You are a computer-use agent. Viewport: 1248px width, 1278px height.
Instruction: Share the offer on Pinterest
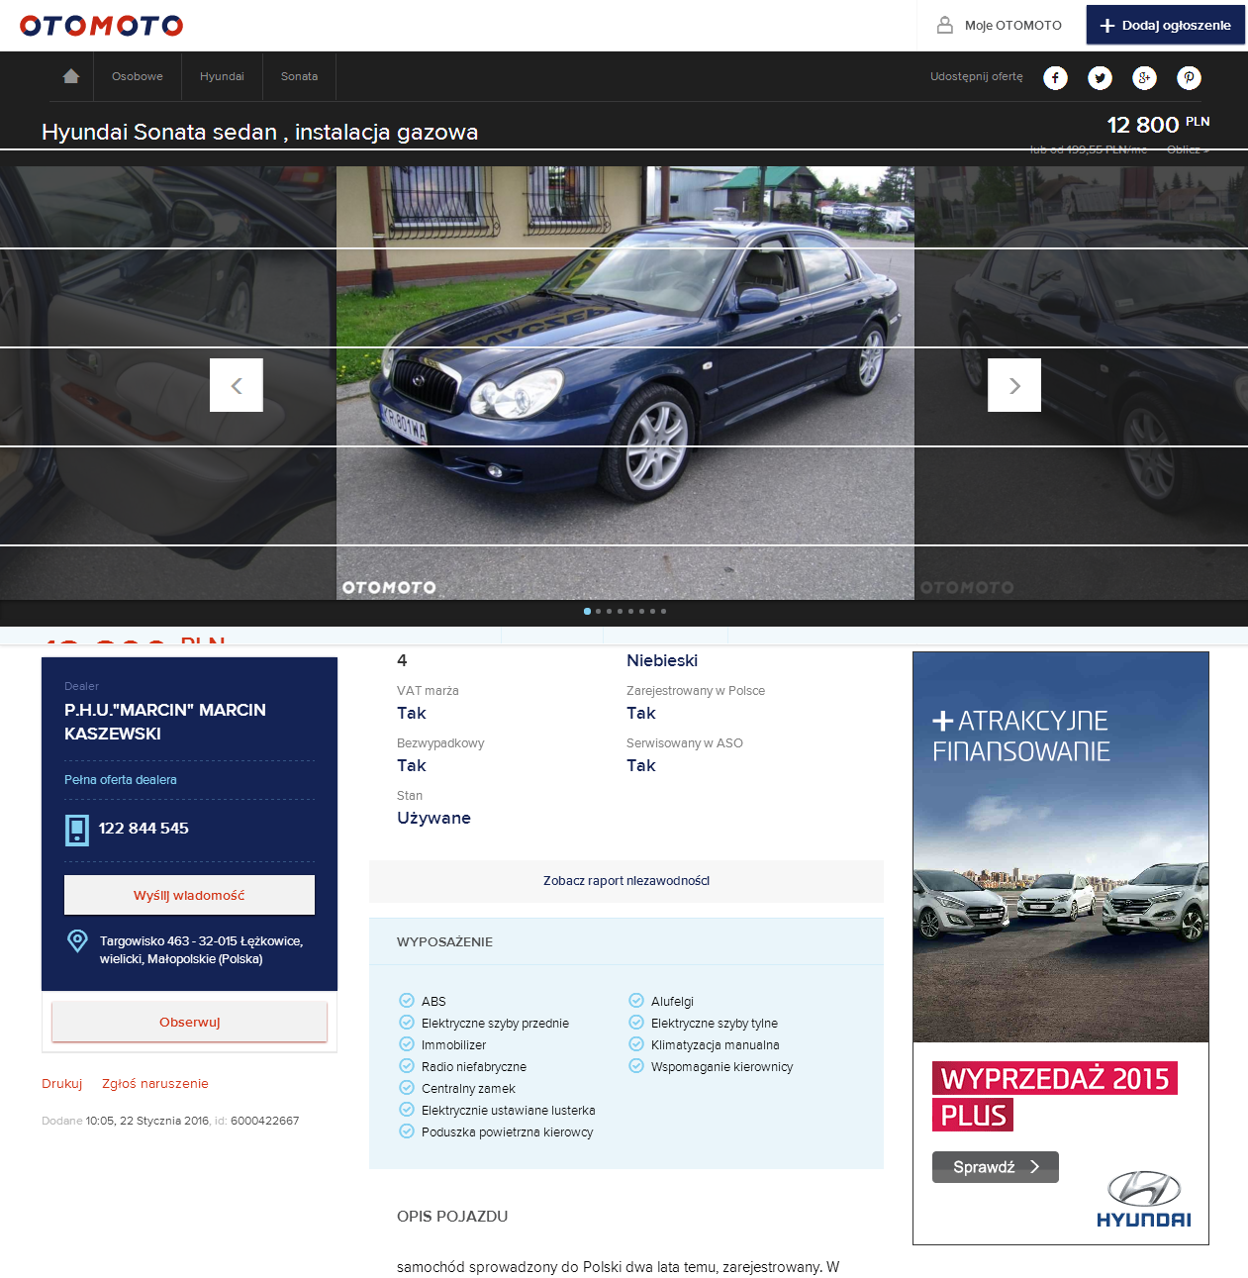tap(1189, 77)
